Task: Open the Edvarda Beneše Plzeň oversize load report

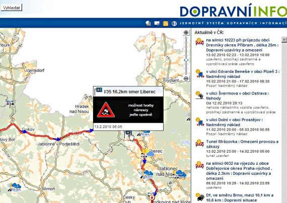Action: click(243, 74)
